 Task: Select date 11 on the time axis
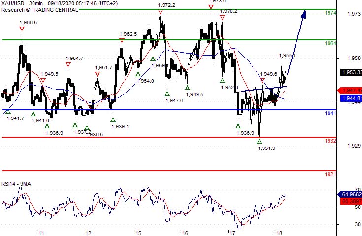[41, 233]
